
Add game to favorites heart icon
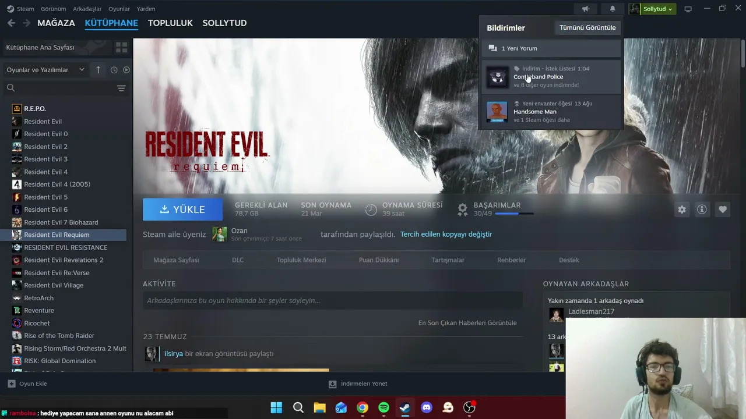click(723, 210)
